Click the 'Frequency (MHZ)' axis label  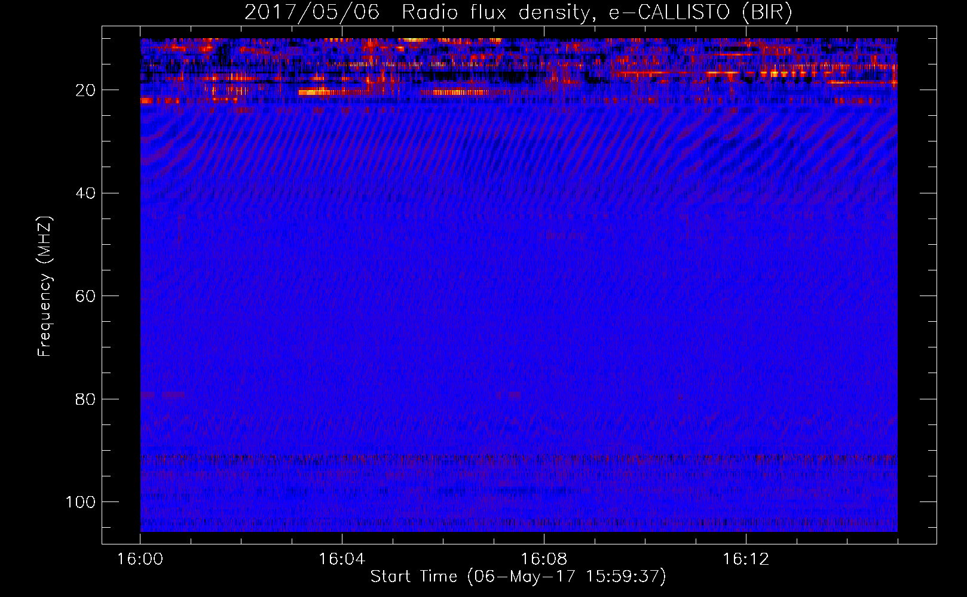tap(45, 287)
